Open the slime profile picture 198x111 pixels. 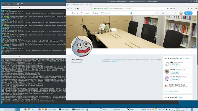(x=82, y=46)
